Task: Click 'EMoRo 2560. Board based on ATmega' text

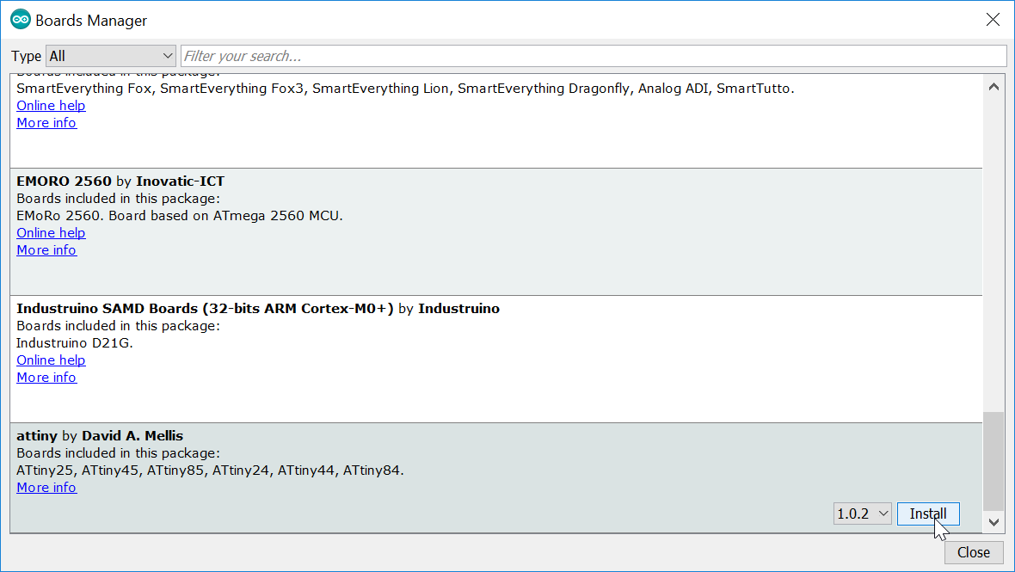Action: (179, 216)
